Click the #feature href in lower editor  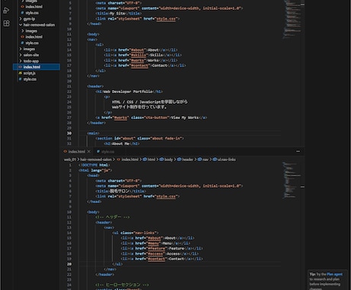pyautogui.click(x=157, y=248)
